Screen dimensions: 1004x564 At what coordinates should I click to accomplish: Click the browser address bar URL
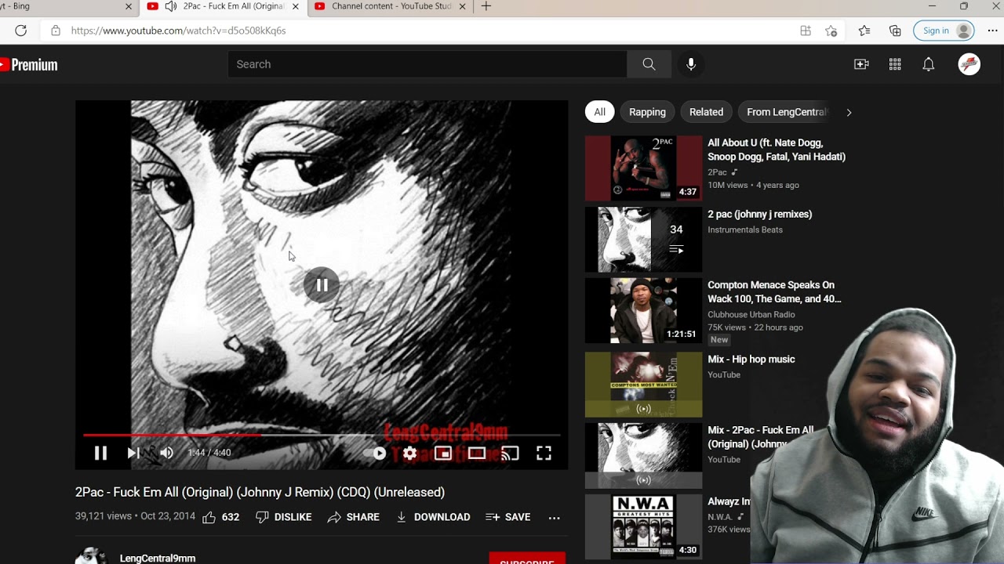pos(178,31)
